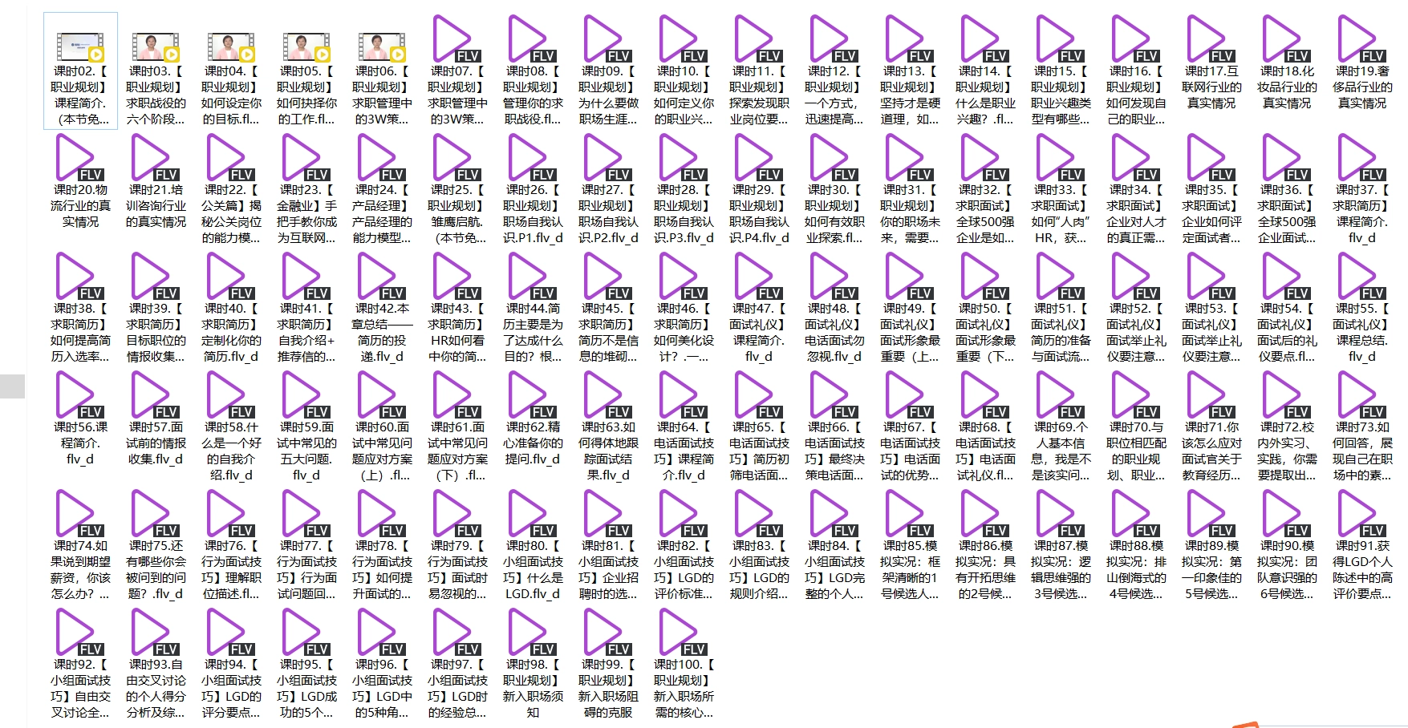Click the 课时20 物流行业 FLV icon
The image size is (1408, 728).
pos(79,158)
